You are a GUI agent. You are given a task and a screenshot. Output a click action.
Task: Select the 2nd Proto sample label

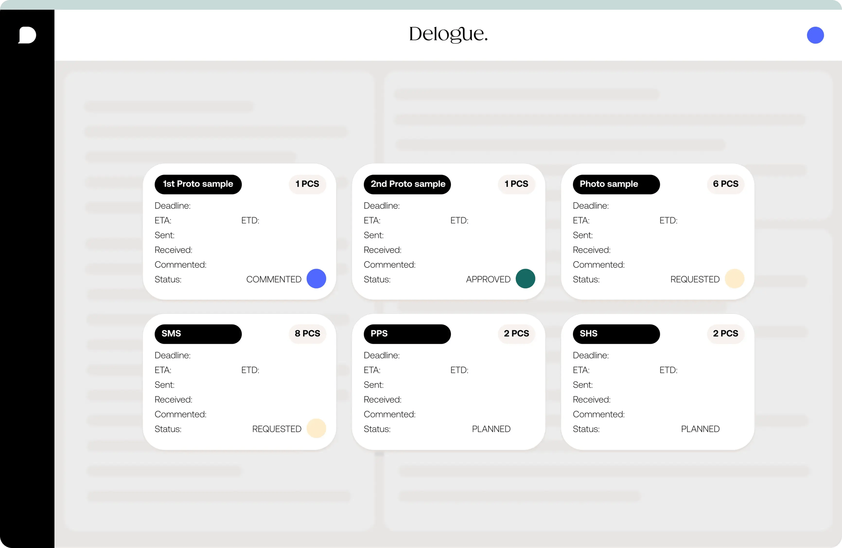[407, 184]
